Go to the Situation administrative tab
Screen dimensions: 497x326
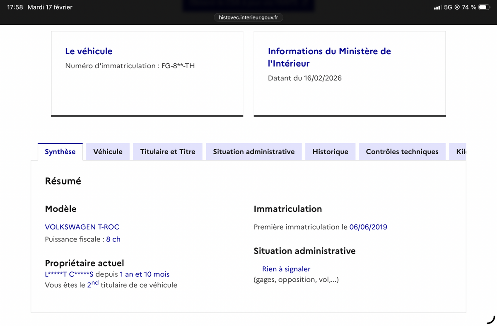[x=253, y=152]
